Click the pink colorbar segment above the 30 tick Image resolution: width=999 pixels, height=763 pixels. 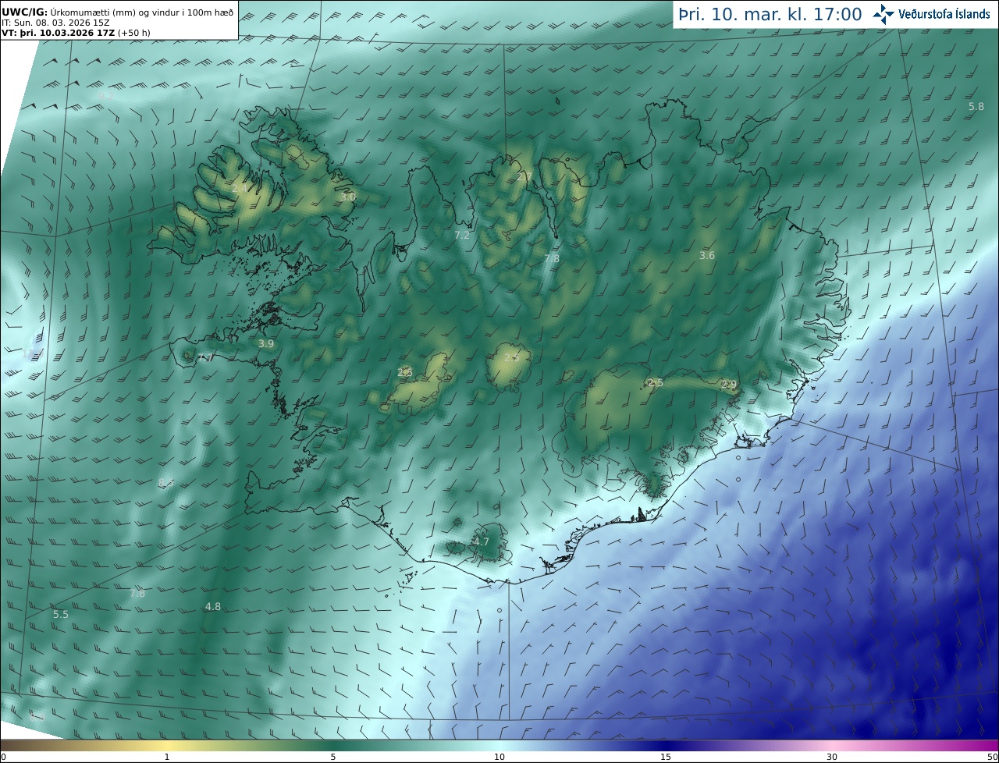[x=832, y=745]
